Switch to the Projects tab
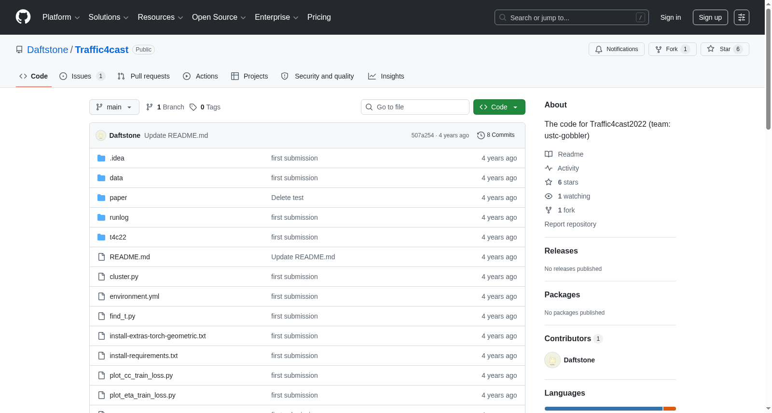The image size is (772, 413). pos(249,76)
